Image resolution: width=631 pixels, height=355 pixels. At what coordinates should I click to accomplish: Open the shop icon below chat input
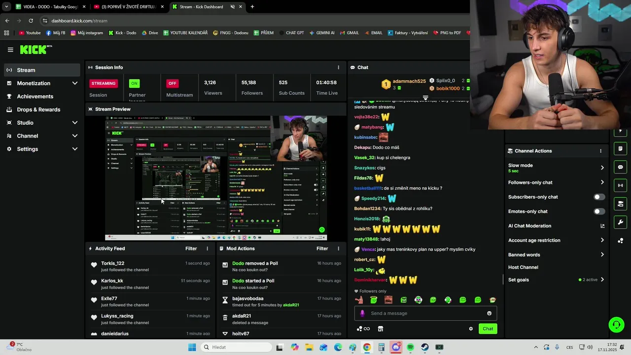coord(381,329)
